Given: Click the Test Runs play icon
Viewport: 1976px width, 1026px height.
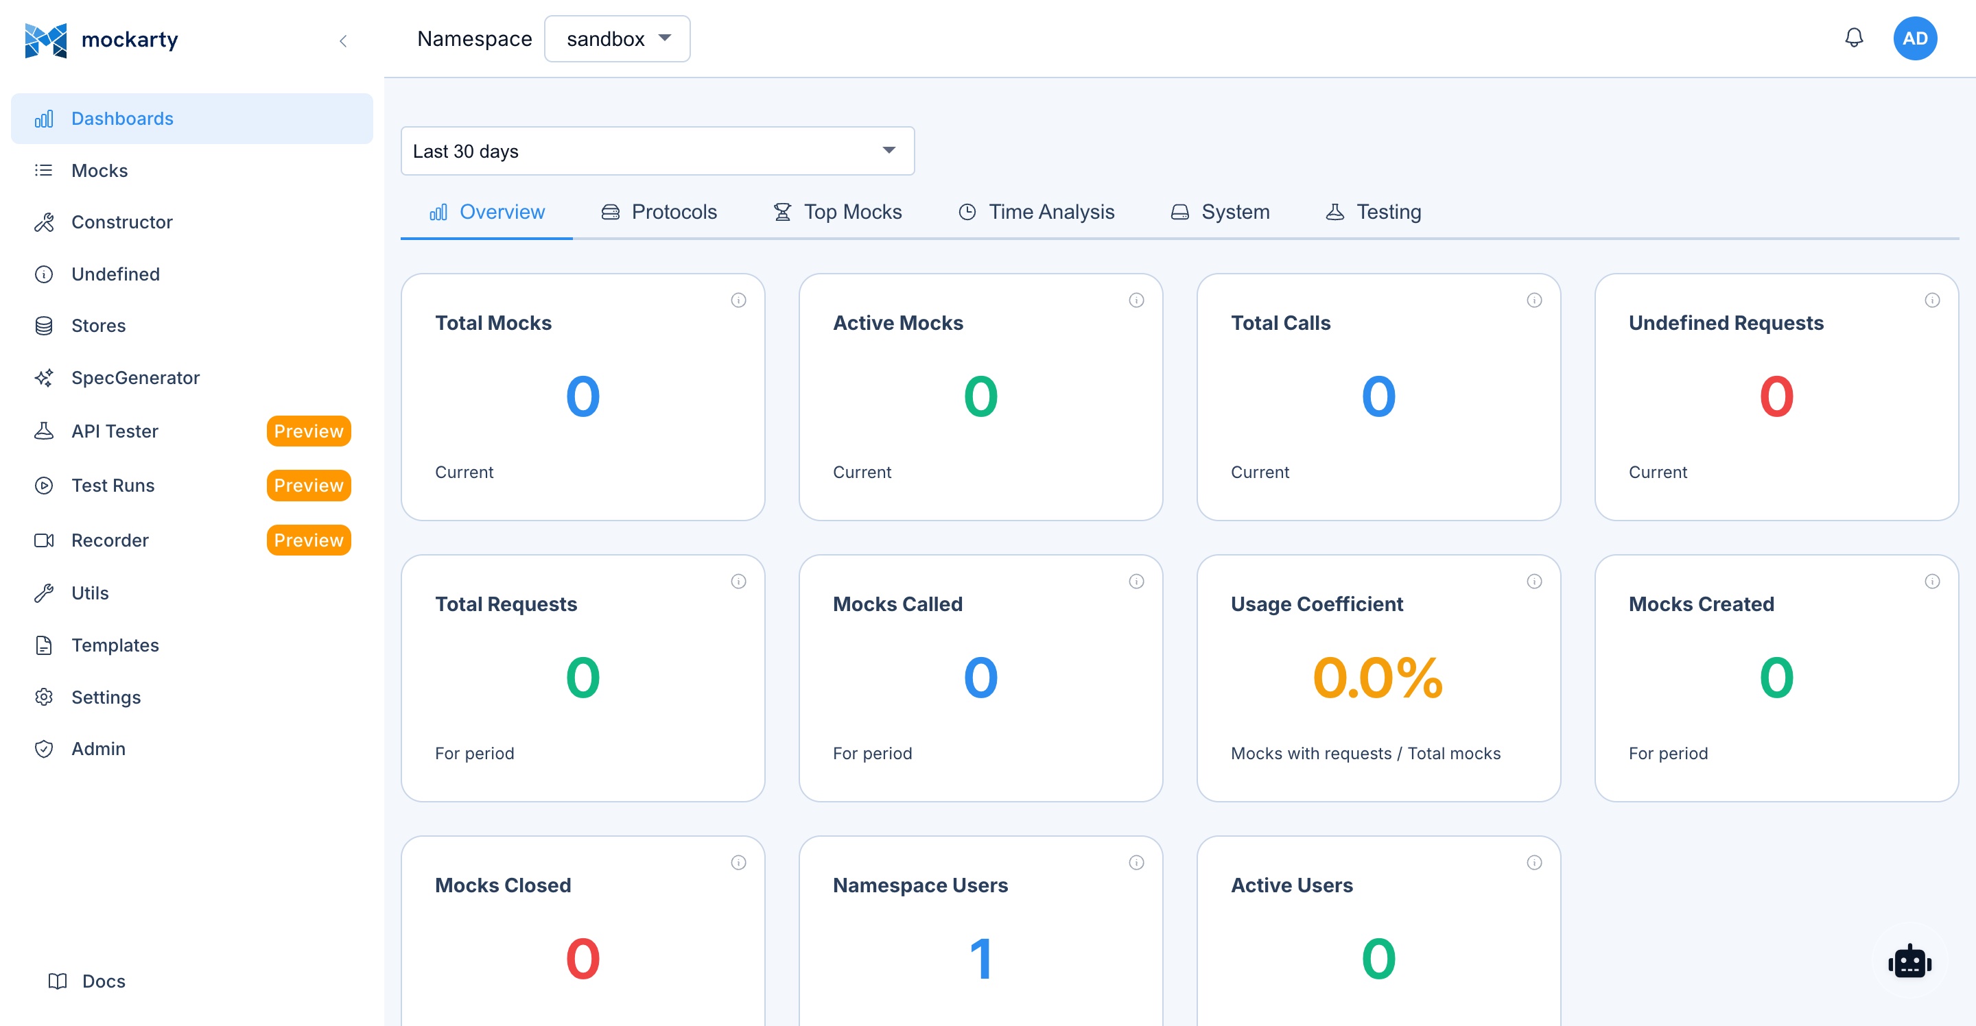Looking at the screenshot, I should coord(44,486).
